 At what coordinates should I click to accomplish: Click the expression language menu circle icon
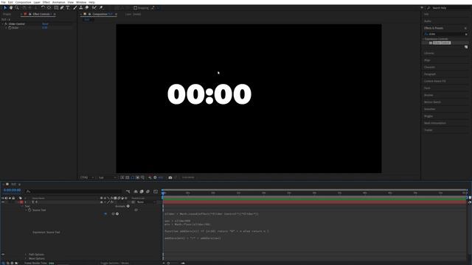[x=117, y=214]
